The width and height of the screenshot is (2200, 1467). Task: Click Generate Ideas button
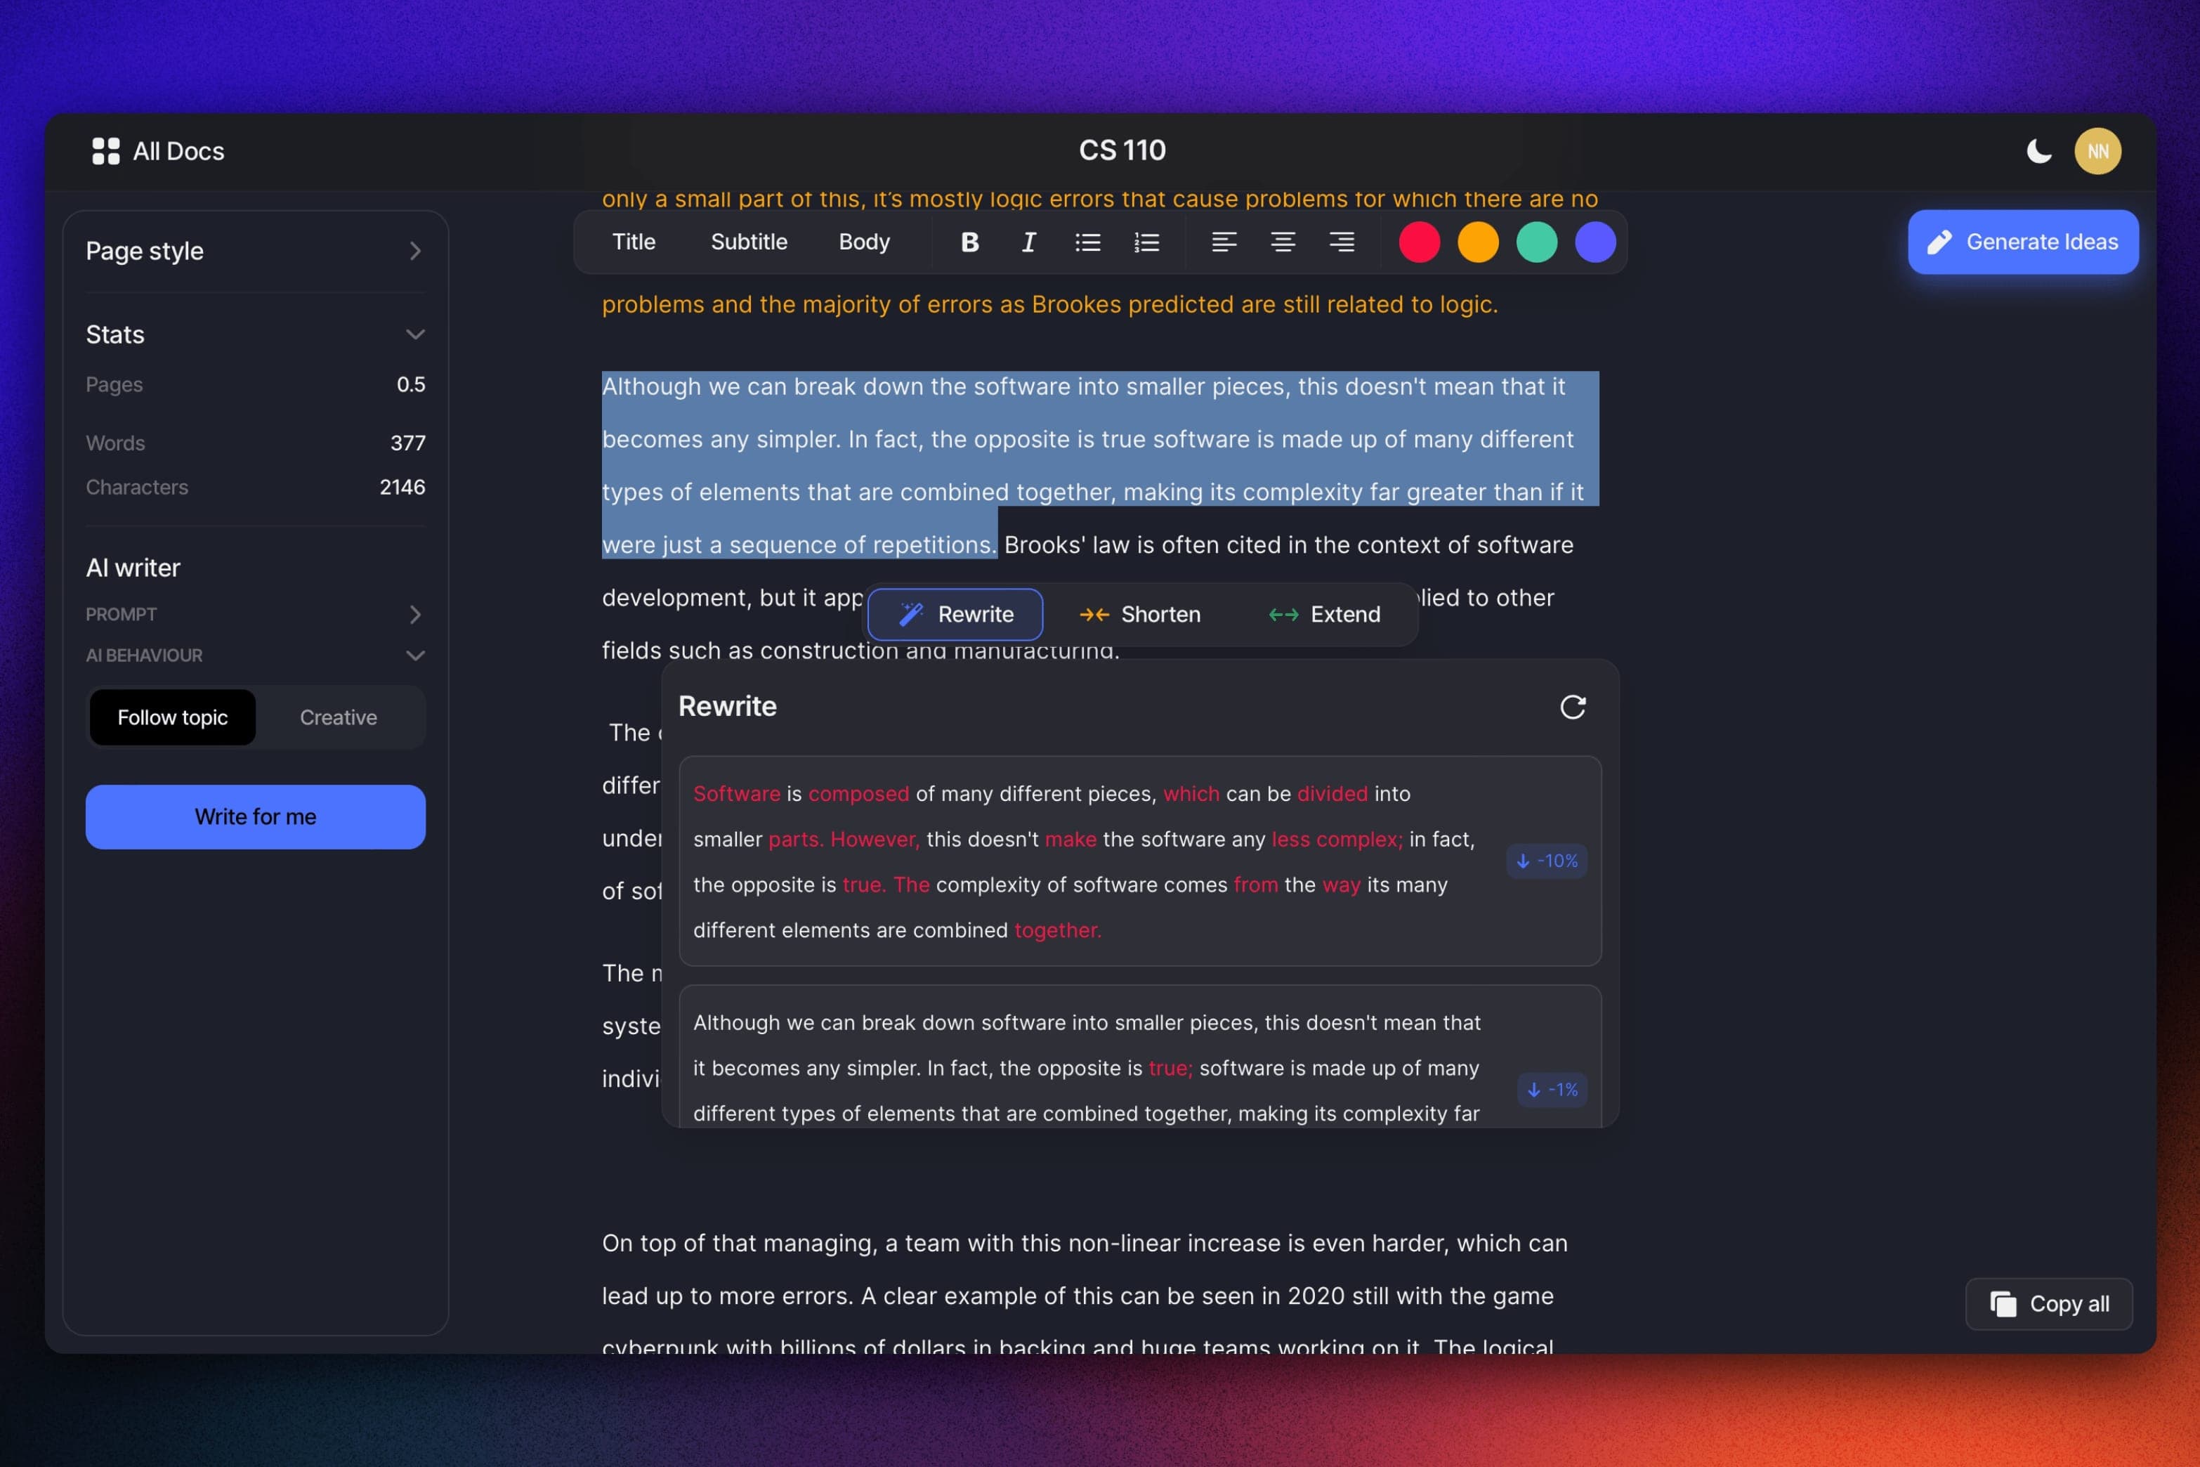(x=2023, y=242)
